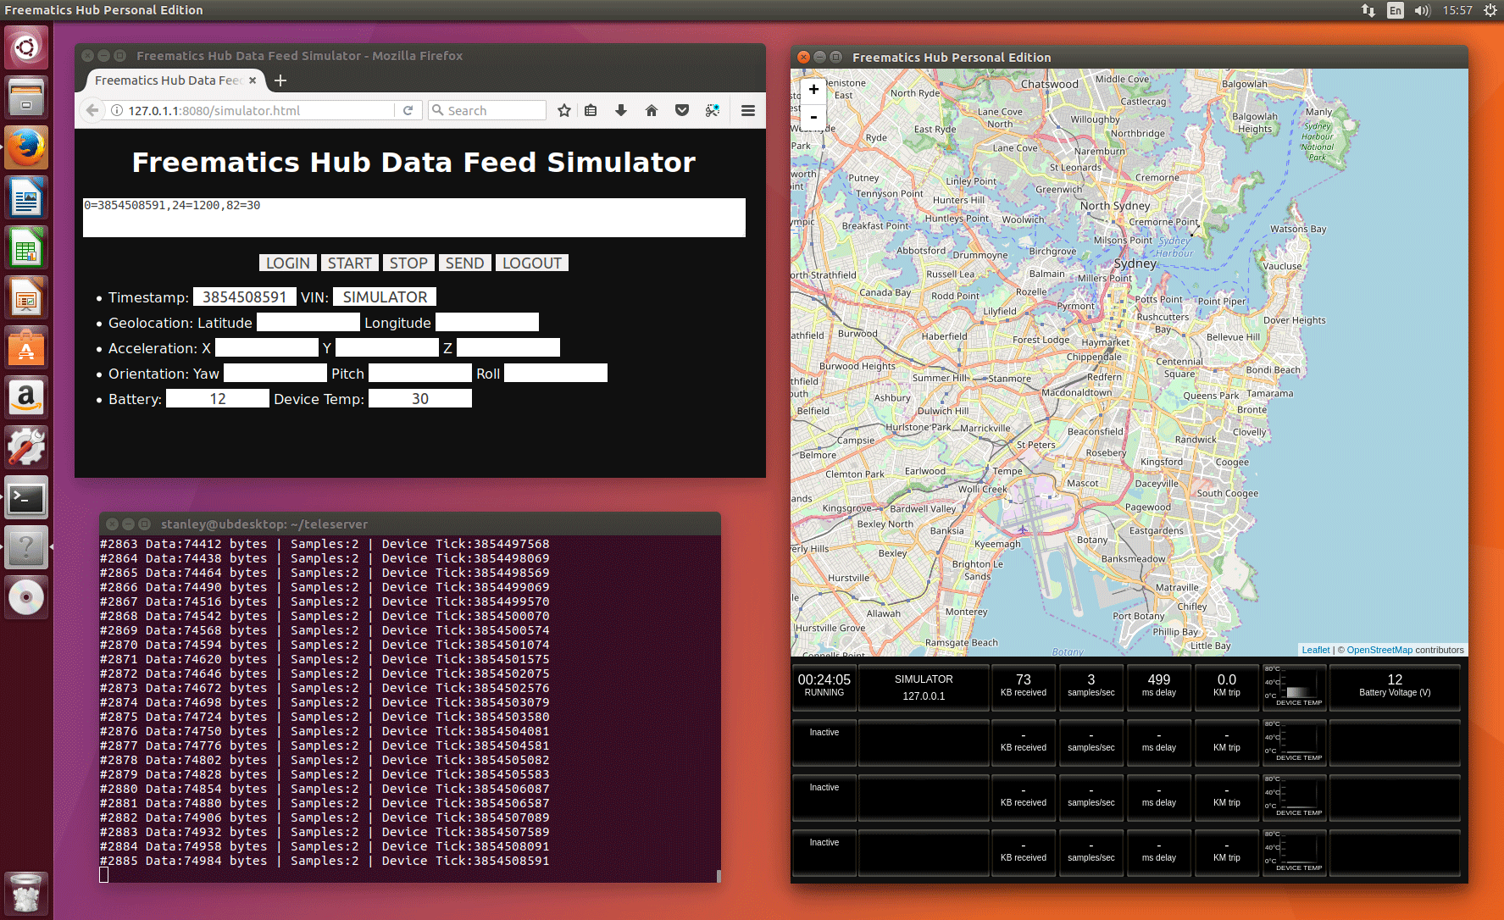Zoom out on the map

813,116
